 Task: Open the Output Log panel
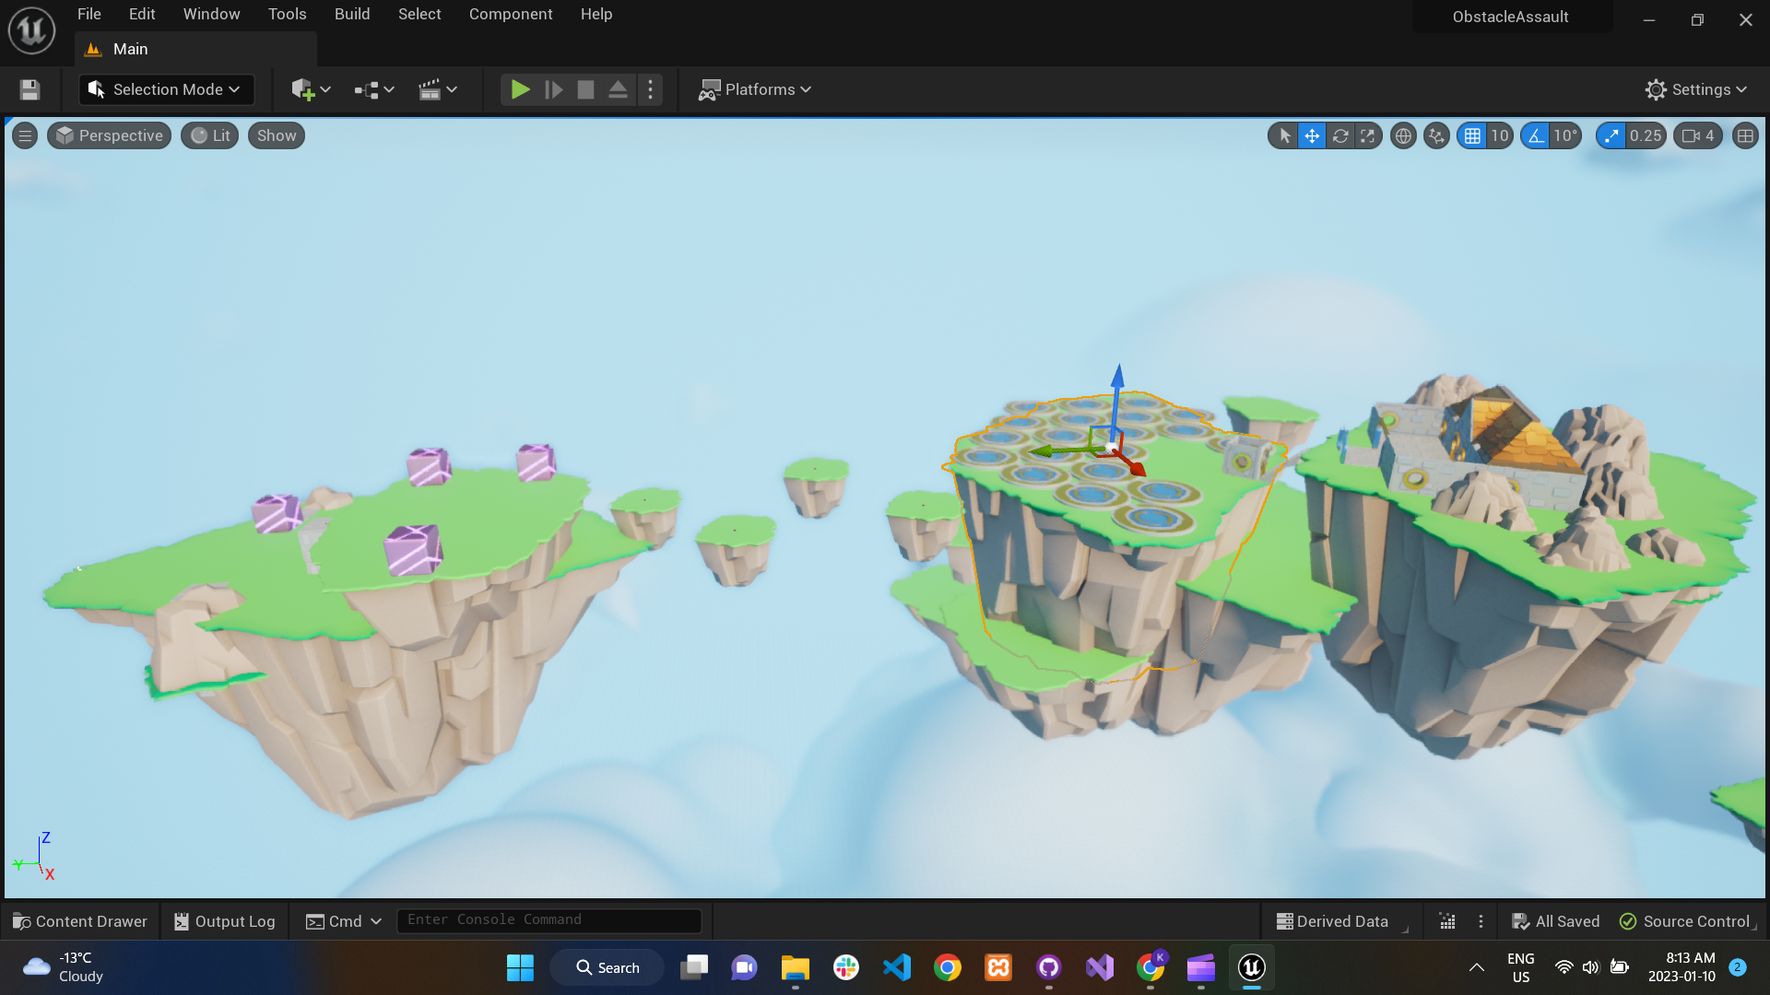(x=225, y=921)
